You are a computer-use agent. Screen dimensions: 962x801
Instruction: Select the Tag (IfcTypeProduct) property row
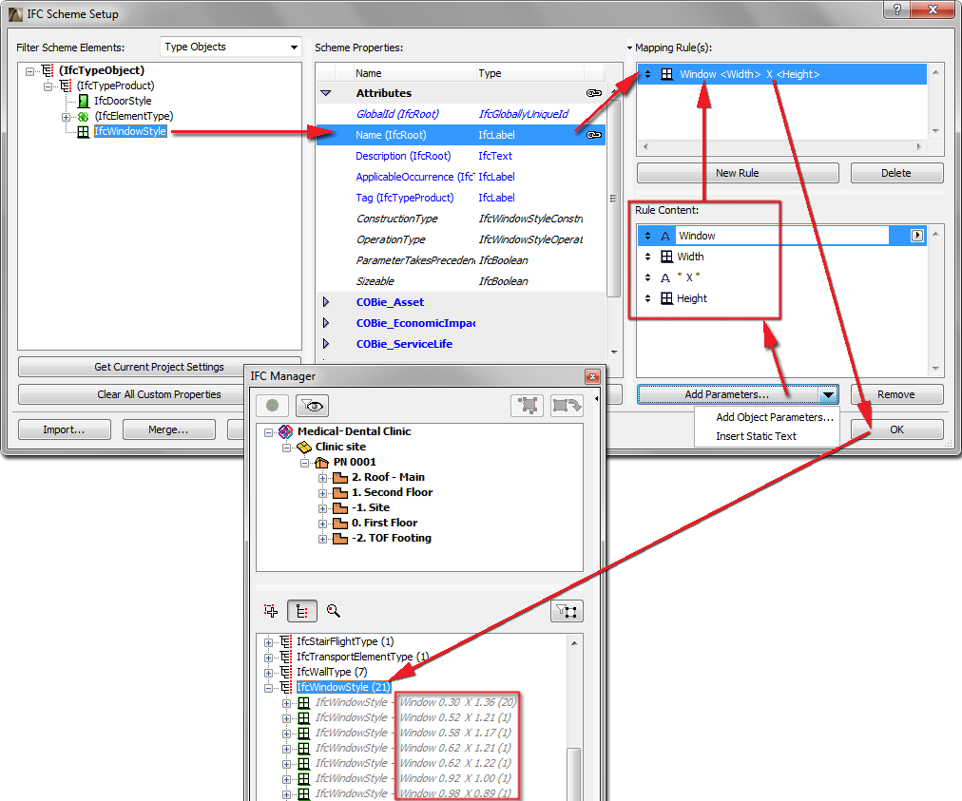[x=460, y=198]
